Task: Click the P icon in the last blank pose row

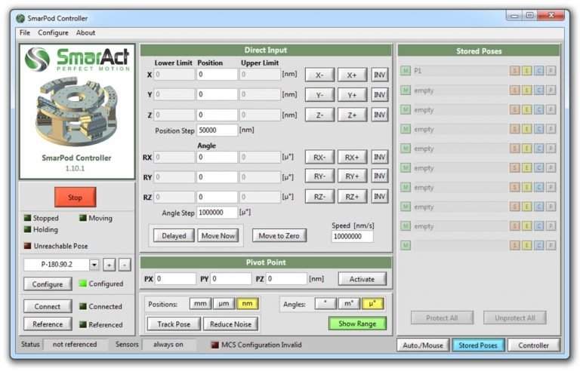Action: (551, 245)
